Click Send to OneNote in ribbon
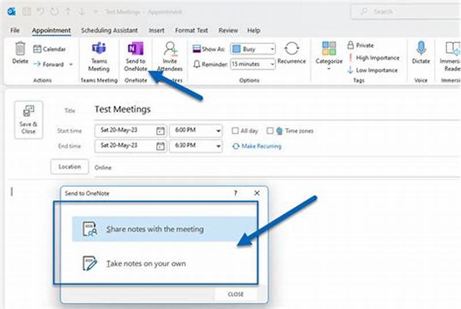 (135, 57)
